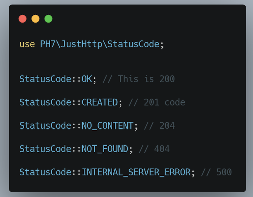Click the NO_CONTENT constant
This screenshot has width=253, height=197.
(108, 126)
